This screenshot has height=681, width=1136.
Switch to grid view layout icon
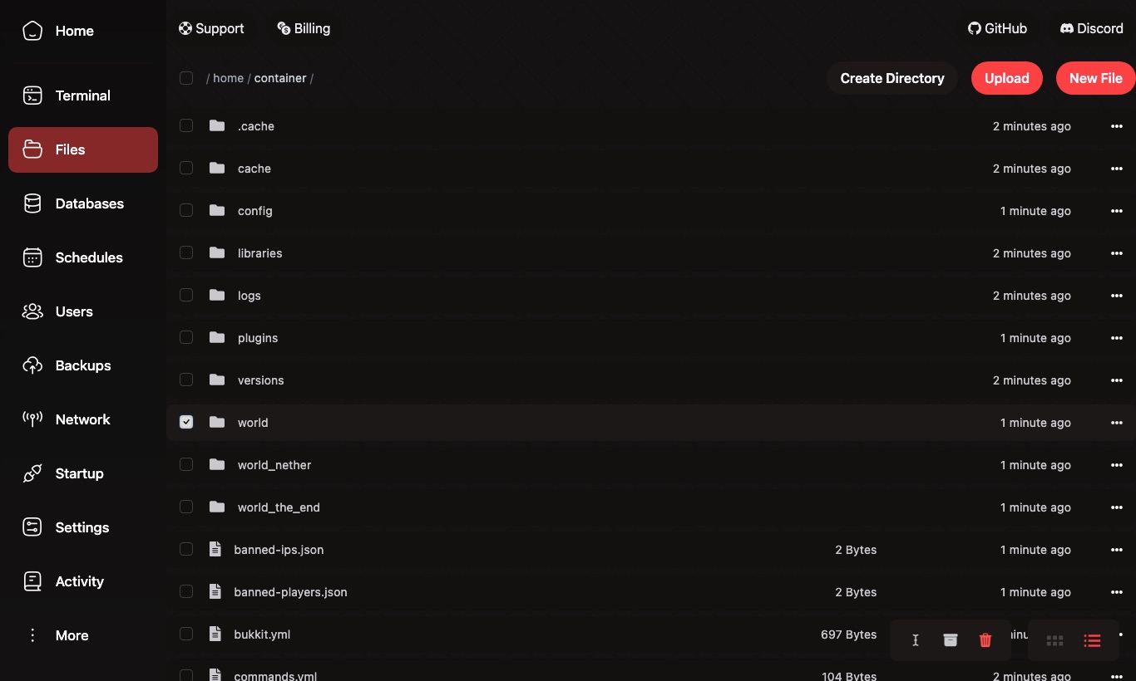pos(1055,640)
